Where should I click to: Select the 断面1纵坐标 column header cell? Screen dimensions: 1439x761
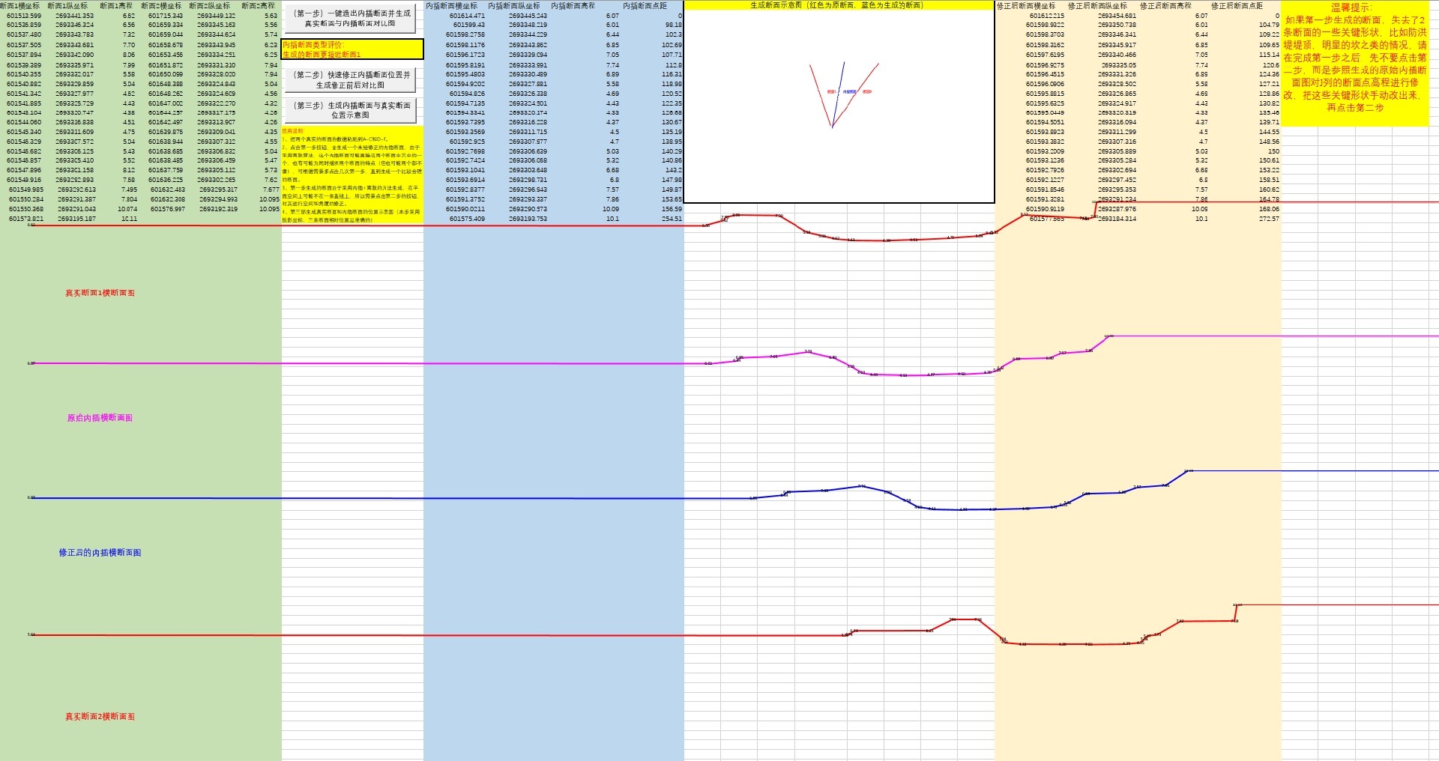coord(67,5)
